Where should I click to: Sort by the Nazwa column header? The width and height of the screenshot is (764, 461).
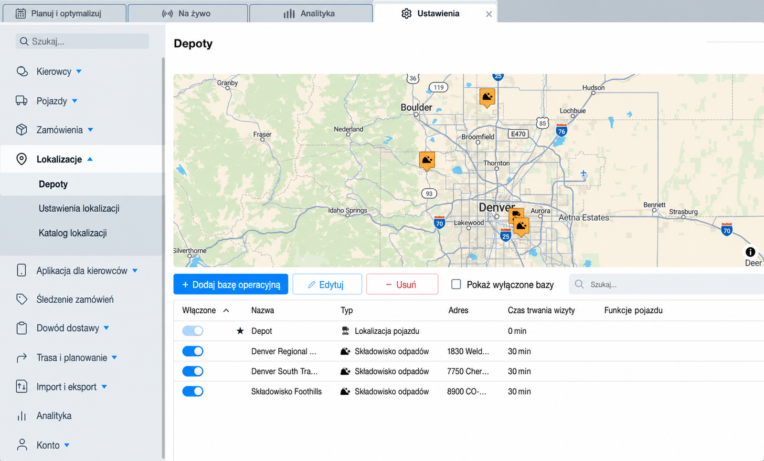[x=263, y=310]
